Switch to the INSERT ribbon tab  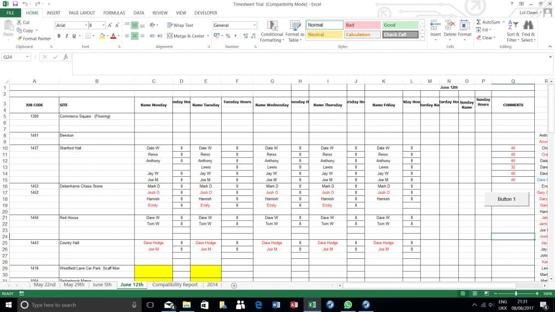54,13
